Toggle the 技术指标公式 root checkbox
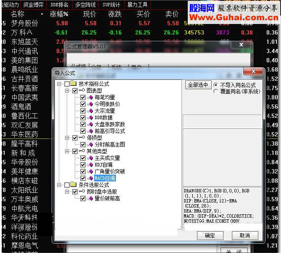 point(67,84)
